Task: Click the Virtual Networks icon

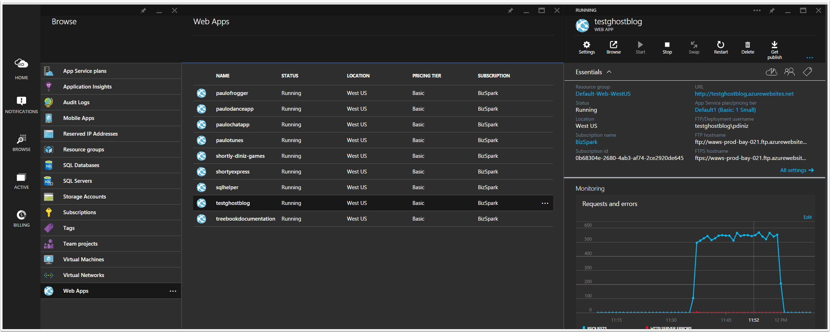Action: [49, 275]
